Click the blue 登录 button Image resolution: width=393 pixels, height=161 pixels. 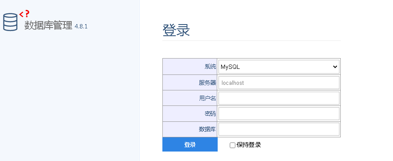(x=190, y=145)
